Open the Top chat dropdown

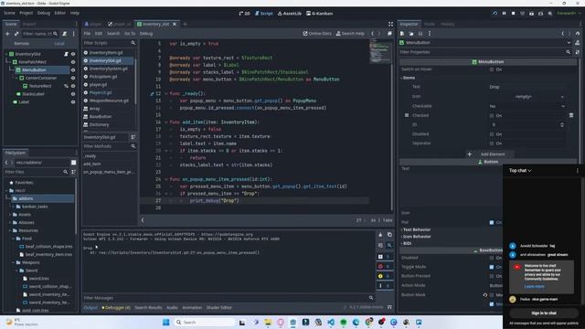(x=520, y=171)
